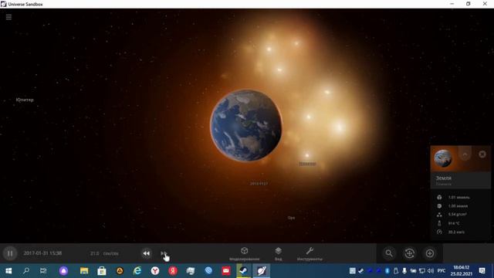Open the hamburger main menu
Screen dimensions: 494x278
pos(8,17)
